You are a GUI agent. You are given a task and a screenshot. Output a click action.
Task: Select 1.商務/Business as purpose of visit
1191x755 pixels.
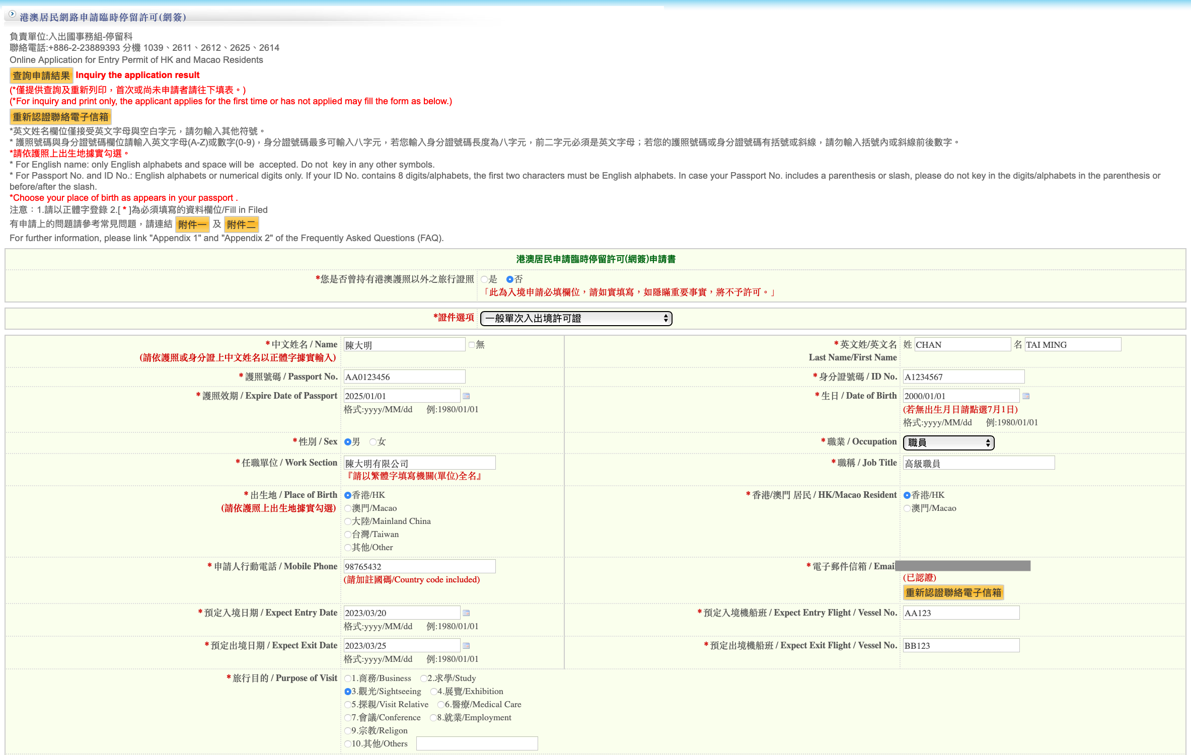(x=348, y=678)
